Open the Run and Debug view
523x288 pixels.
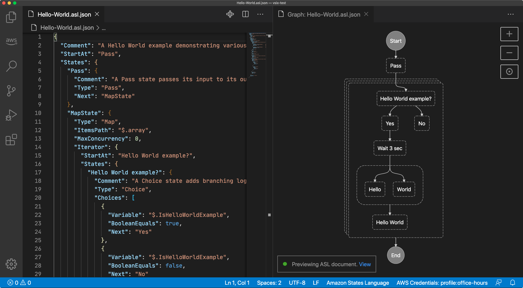click(11, 115)
